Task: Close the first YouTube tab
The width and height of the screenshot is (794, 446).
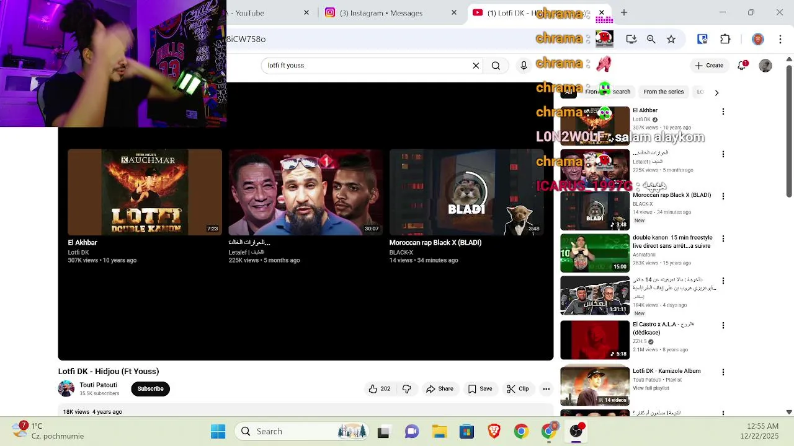Action: [306, 13]
